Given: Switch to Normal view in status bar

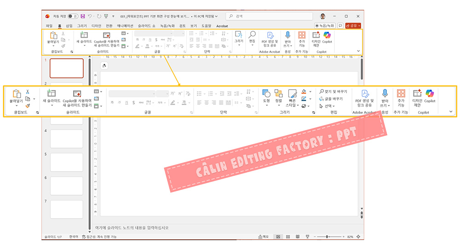Looking at the screenshot, I should tap(278, 237).
